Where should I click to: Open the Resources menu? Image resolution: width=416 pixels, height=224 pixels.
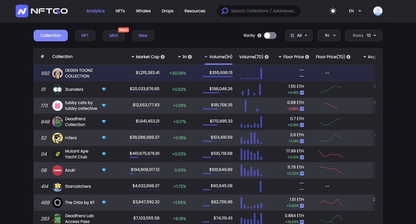(195, 11)
